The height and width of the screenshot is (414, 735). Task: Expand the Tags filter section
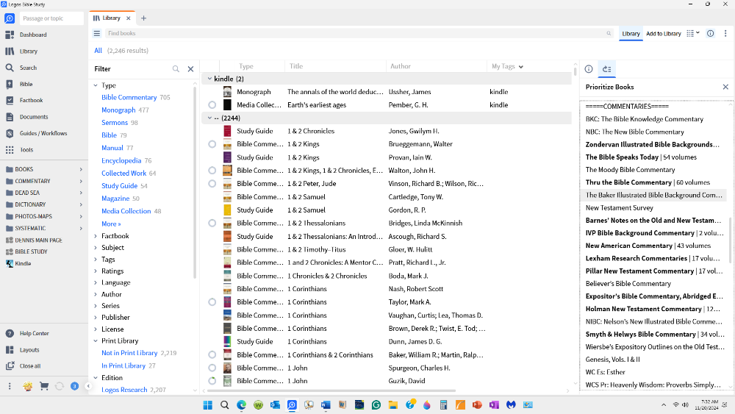tap(96, 260)
